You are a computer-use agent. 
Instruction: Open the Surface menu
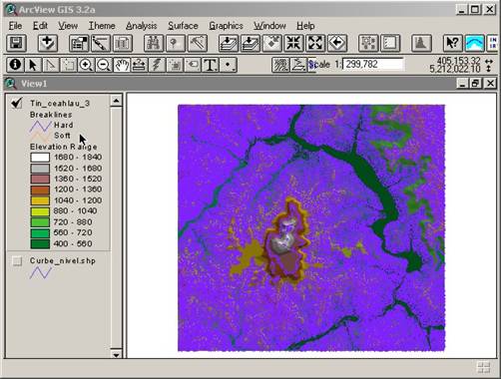click(x=183, y=26)
